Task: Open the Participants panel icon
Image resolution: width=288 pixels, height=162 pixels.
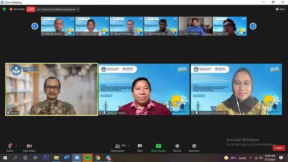Action: (x=118, y=146)
